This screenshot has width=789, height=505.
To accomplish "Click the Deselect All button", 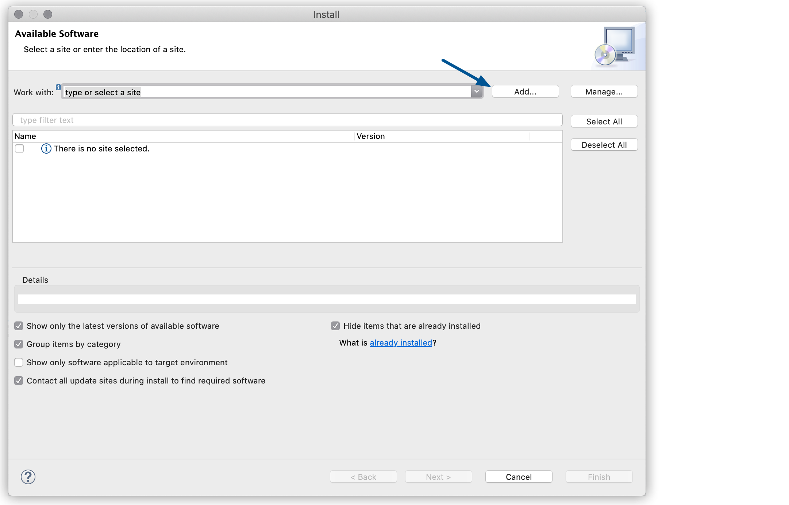I will coord(604,144).
